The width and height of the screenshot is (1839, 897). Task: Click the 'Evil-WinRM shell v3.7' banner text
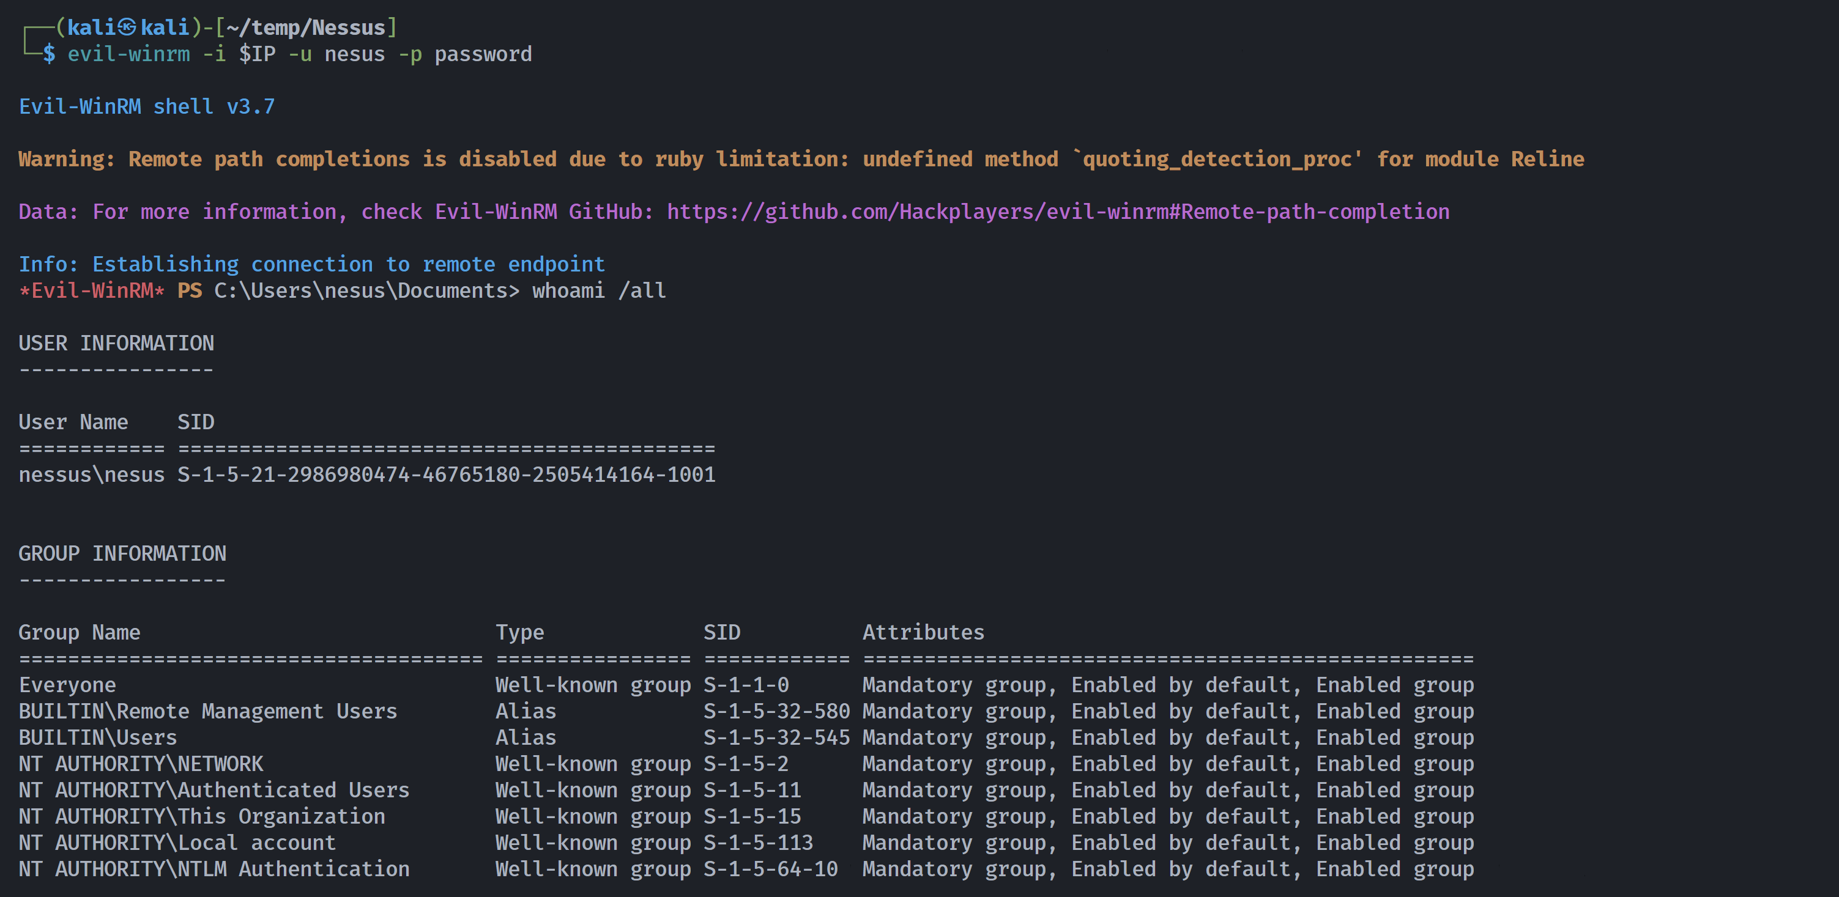(146, 107)
